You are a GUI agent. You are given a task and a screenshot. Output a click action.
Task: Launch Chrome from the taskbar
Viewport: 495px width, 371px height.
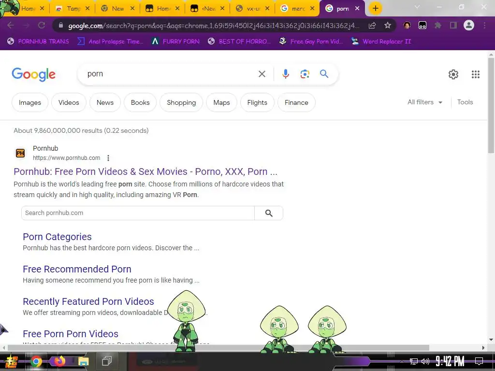click(x=36, y=361)
